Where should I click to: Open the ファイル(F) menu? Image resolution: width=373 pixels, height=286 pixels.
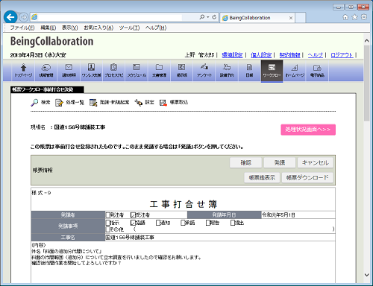coord(22,28)
